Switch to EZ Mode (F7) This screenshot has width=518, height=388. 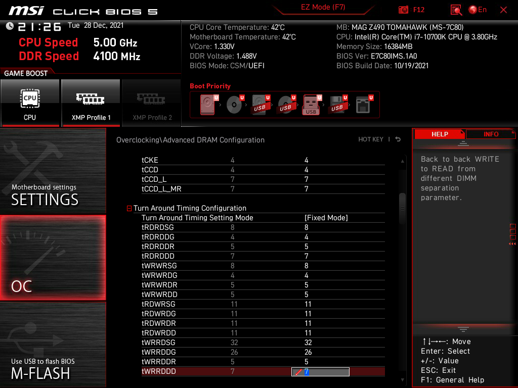coord(323,7)
